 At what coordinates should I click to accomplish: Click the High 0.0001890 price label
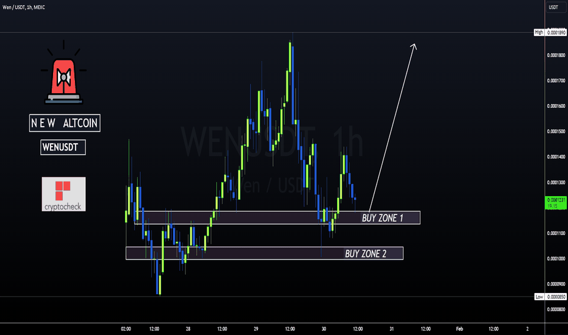coord(550,33)
